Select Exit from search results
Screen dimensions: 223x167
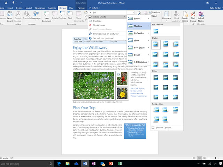107,13
